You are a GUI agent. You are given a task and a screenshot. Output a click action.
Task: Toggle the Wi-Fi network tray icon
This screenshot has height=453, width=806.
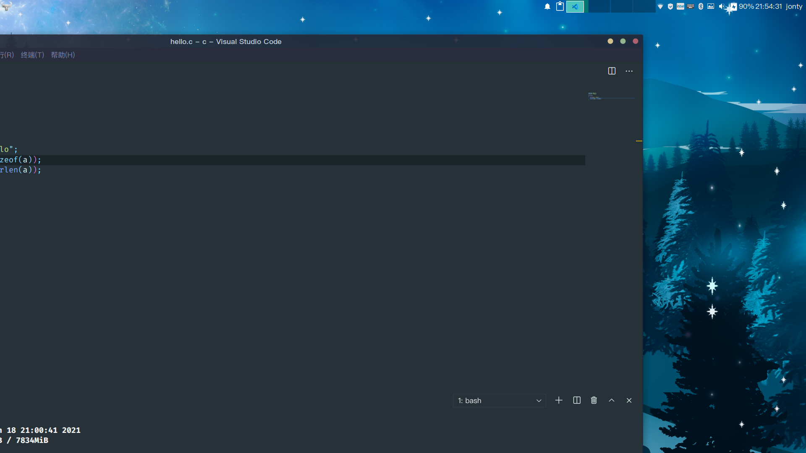[x=660, y=6]
